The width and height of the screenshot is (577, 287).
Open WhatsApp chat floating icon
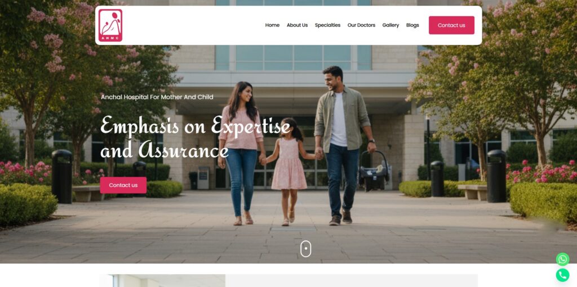(x=562, y=259)
